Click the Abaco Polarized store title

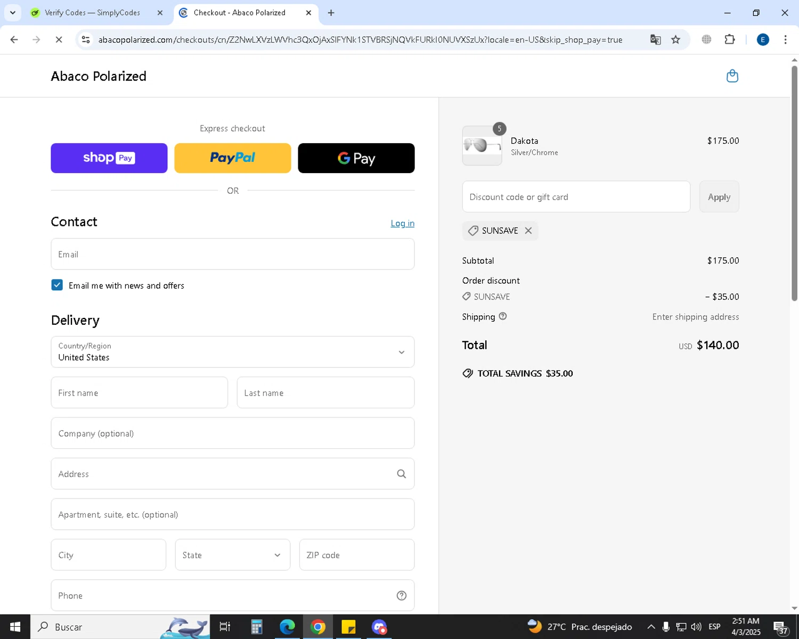pyautogui.click(x=99, y=76)
